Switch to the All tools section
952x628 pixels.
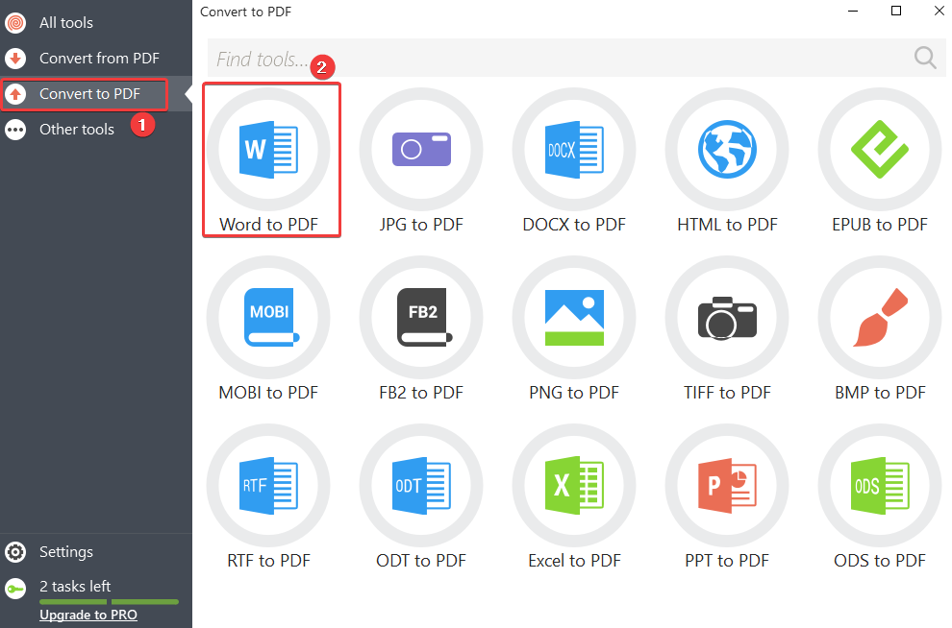tap(96, 23)
